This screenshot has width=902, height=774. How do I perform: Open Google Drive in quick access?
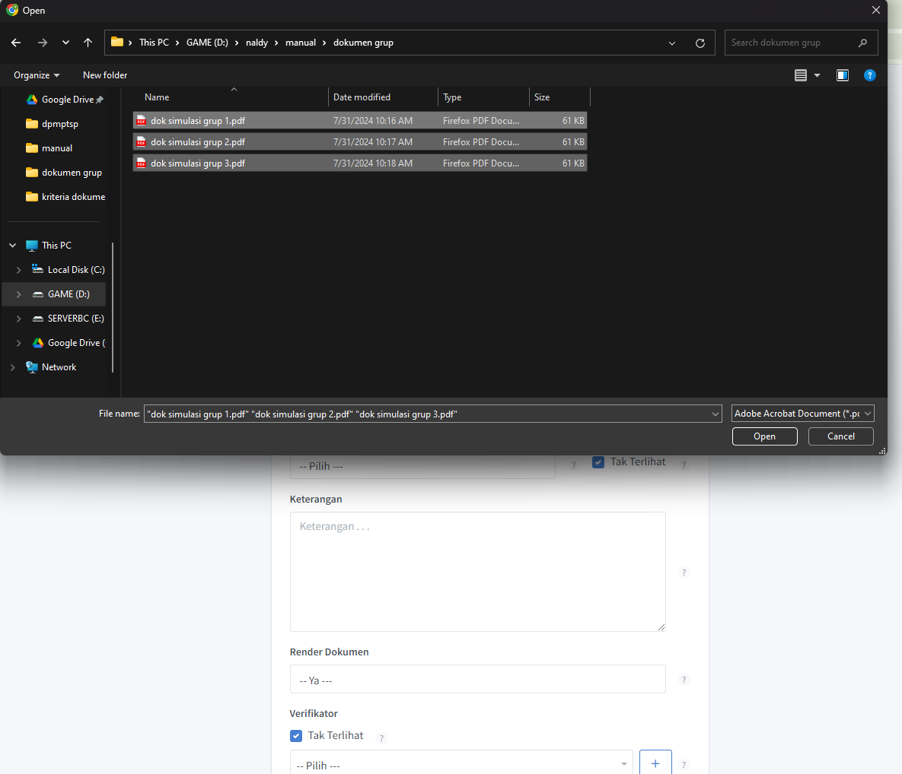click(x=67, y=100)
